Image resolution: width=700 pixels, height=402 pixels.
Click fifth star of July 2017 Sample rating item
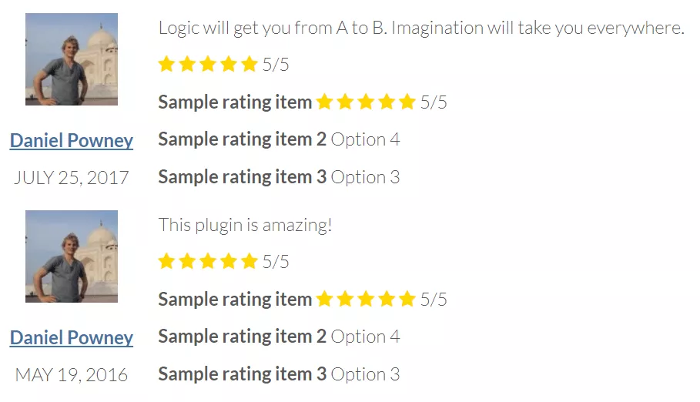click(407, 102)
